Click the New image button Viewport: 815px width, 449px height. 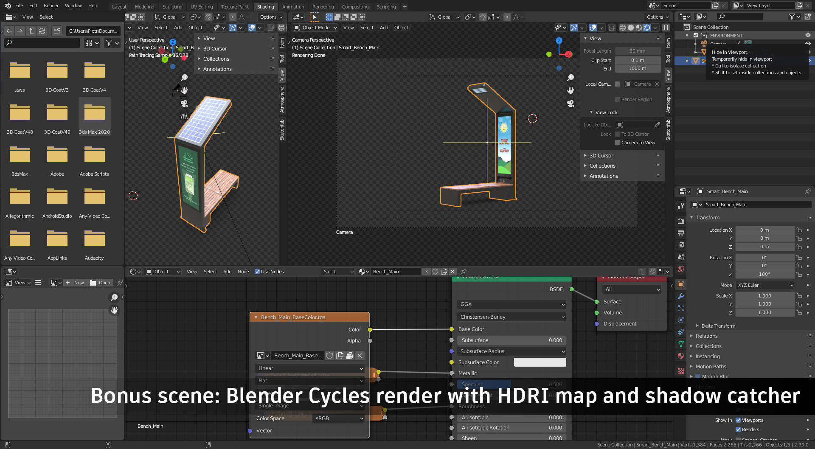point(75,283)
